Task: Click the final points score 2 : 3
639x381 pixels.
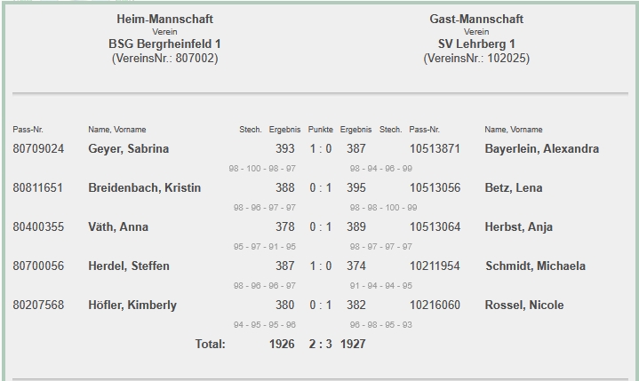Action: (320, 345)
